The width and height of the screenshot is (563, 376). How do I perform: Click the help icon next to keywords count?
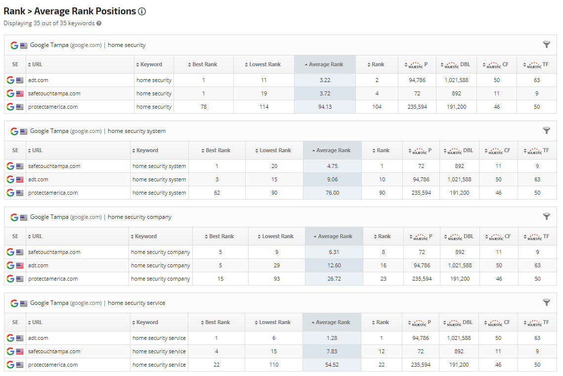click(99, 23)
